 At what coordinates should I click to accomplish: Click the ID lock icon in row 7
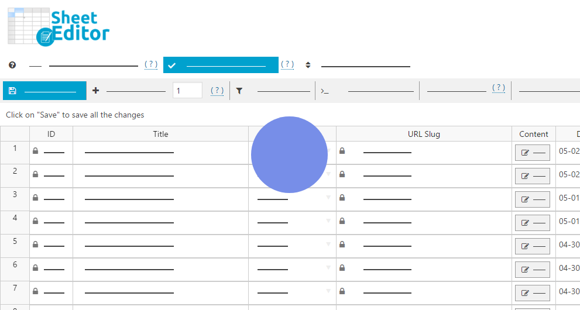point(35,291)
